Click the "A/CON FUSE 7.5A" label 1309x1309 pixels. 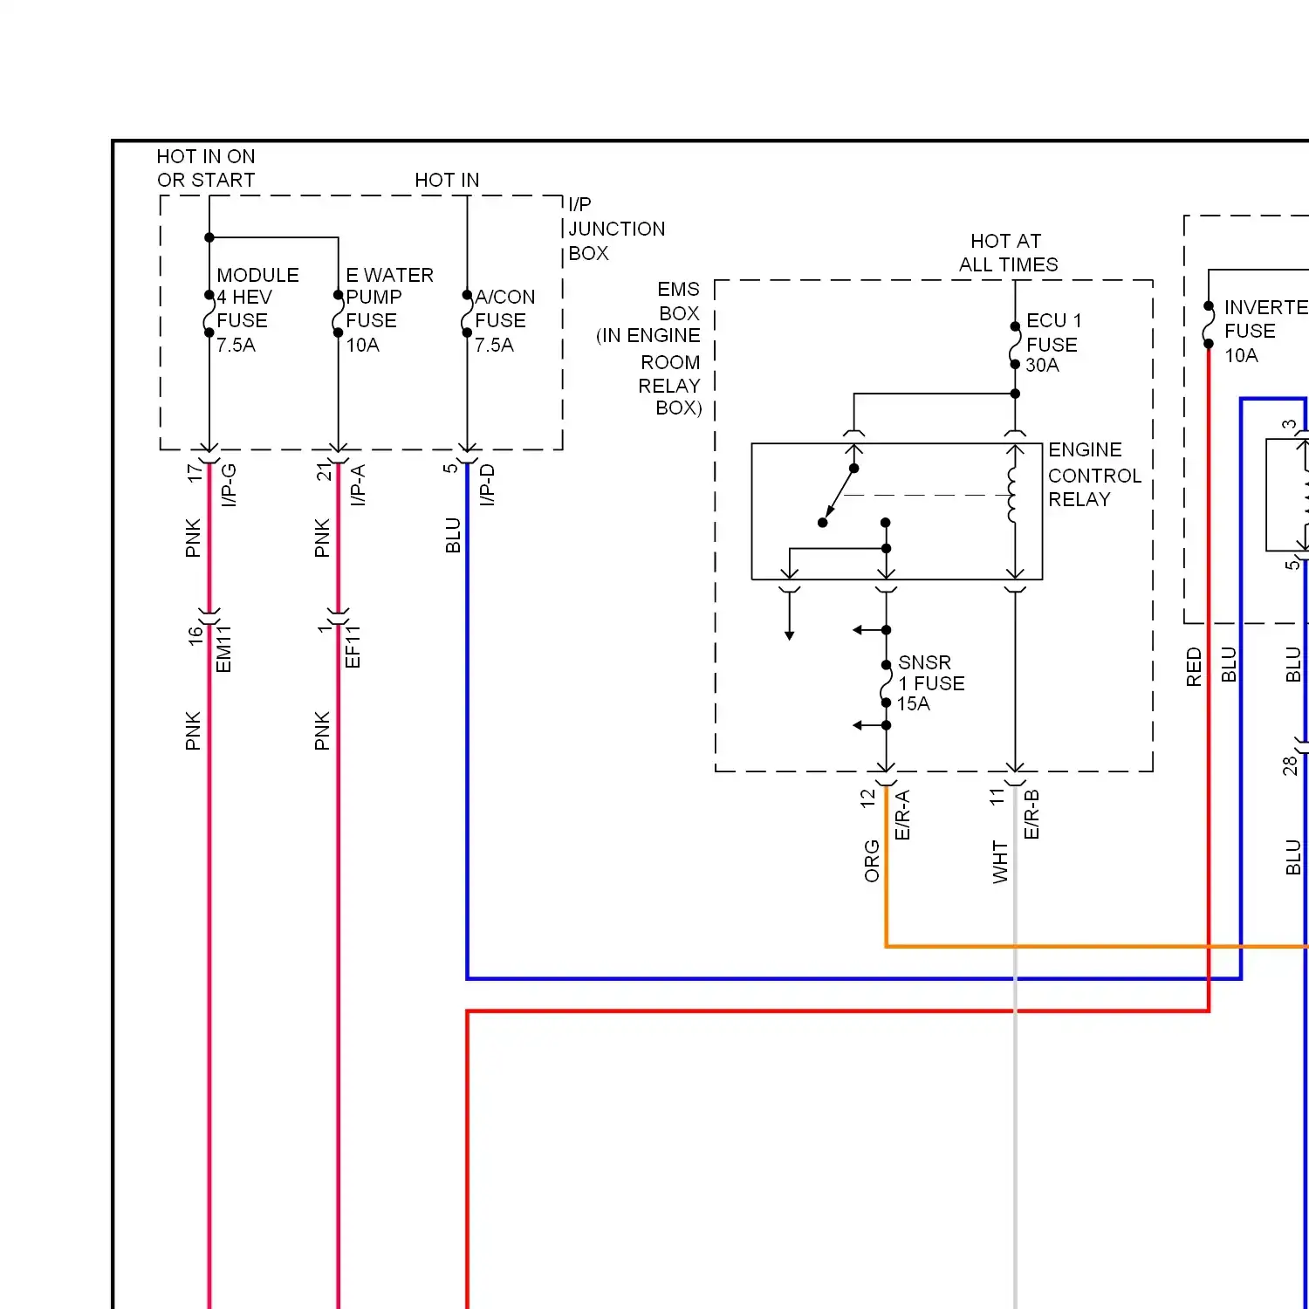(504, 320)
